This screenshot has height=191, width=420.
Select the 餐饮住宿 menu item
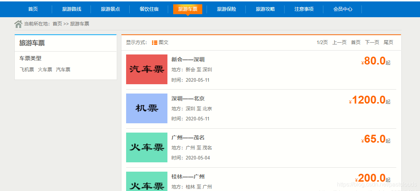(149, 9)
